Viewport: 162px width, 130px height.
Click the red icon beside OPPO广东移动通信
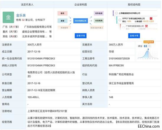(151, 19)
